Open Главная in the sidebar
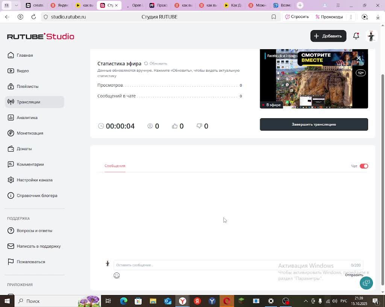 [20, 55]
